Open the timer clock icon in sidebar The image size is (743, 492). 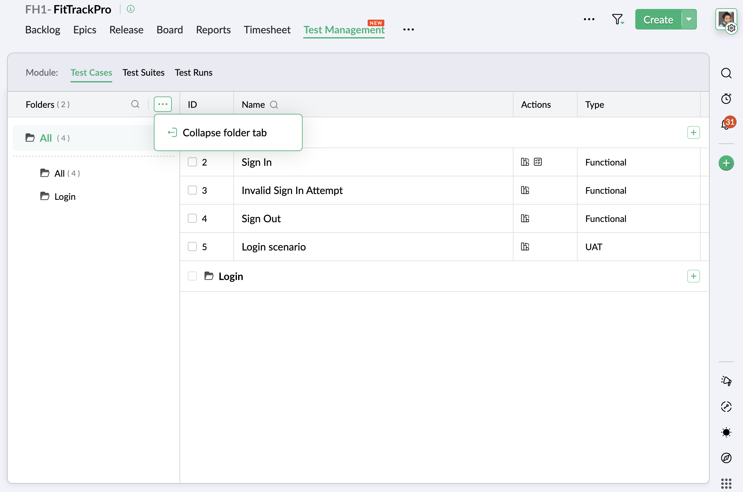tap(726, 98)
